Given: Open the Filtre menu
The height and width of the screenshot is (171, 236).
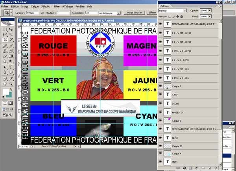Looking at the screenshot, I should pyautogui.click(x=57, y=6).
